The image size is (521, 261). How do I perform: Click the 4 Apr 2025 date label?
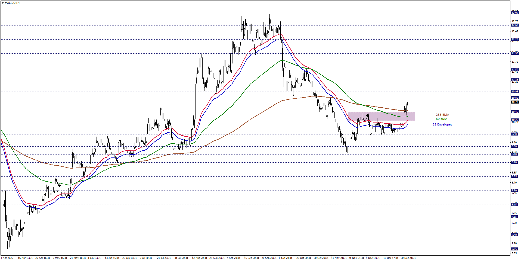click(x=7, y=258)
